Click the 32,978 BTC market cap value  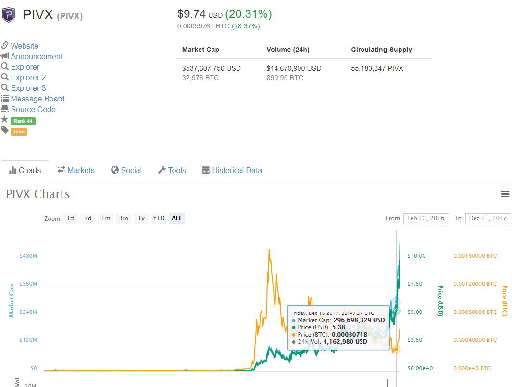click(x=200, y=78)
